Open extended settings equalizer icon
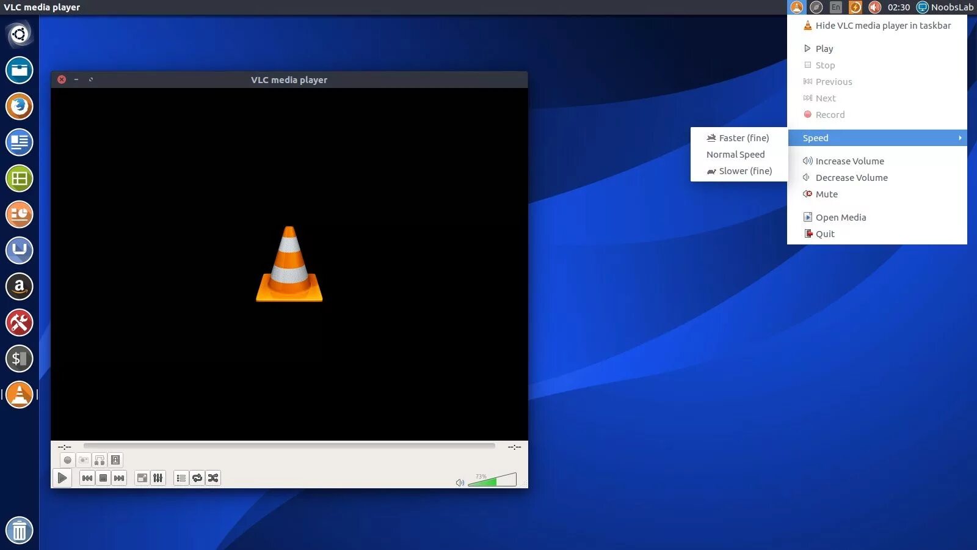This screenshot has height=550, width=977. [x=158, y=478]
